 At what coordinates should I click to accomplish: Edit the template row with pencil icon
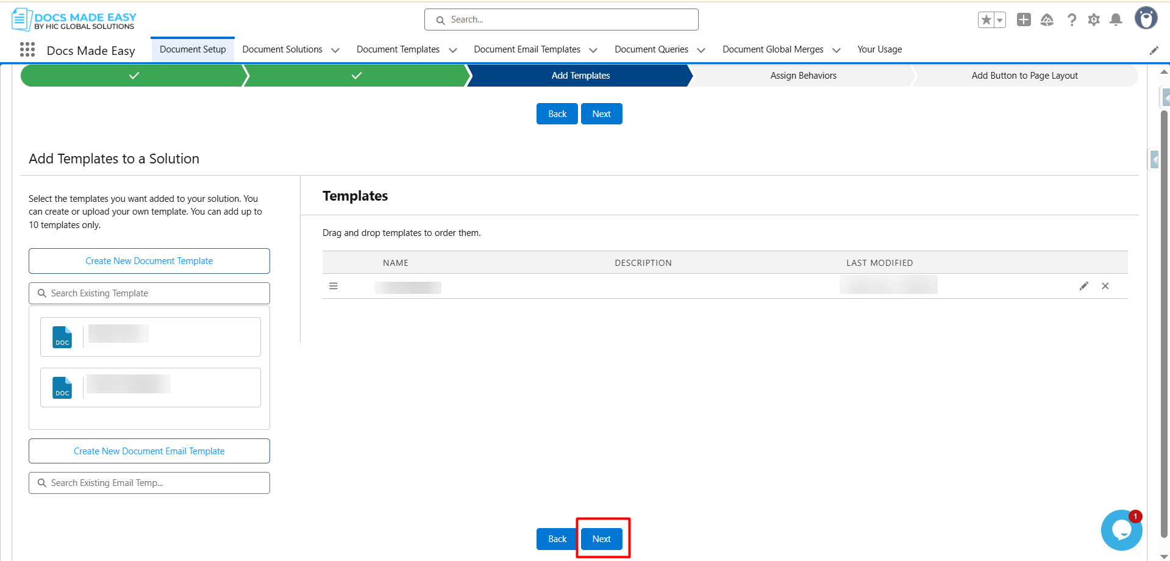[x=1083, y=286]
